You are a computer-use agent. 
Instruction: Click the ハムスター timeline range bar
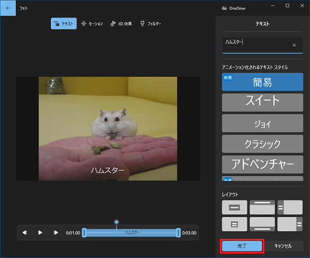coord(131,233)
